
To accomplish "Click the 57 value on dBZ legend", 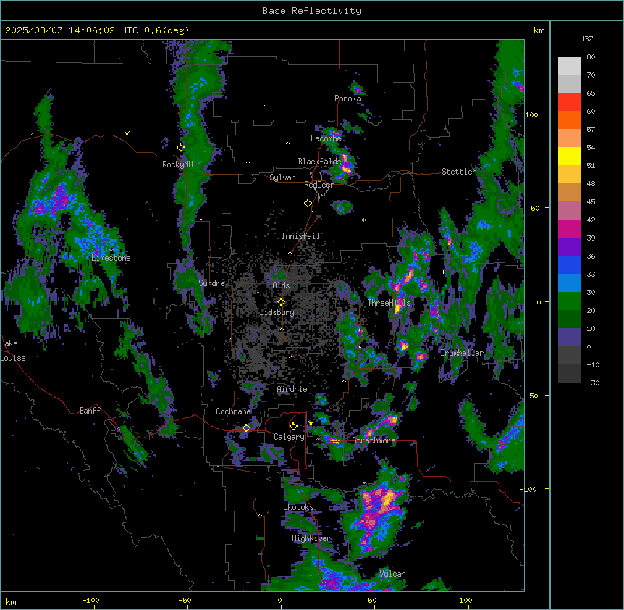I will click(591, 130).
